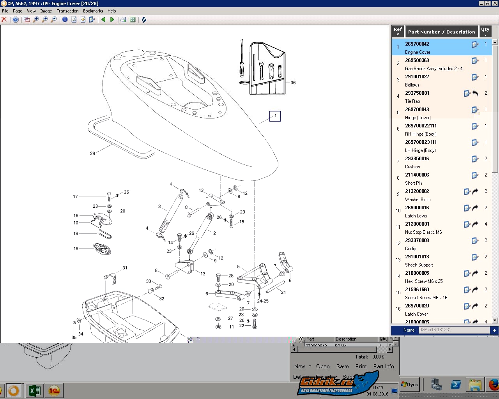The width and height of the screenshot is (499, 399).
Task: Open the Bookmarks menu
Action: point(93,11)
